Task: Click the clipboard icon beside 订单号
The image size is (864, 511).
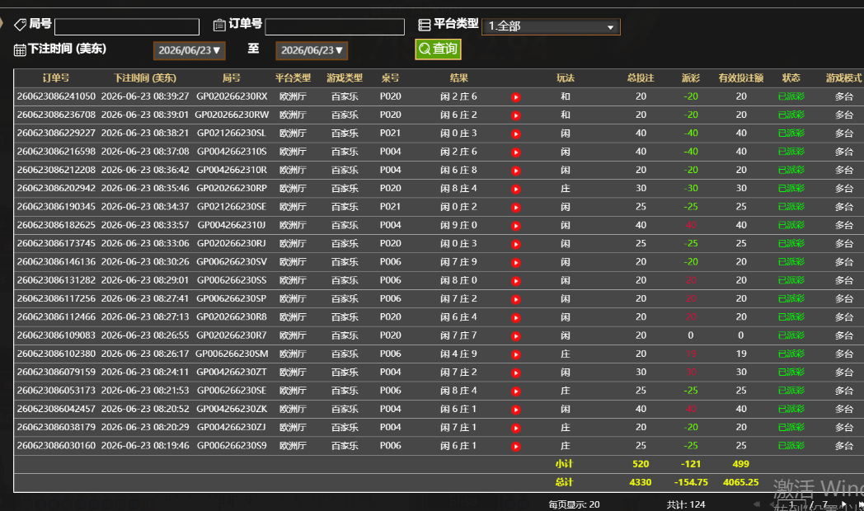Action: (219, 25)
